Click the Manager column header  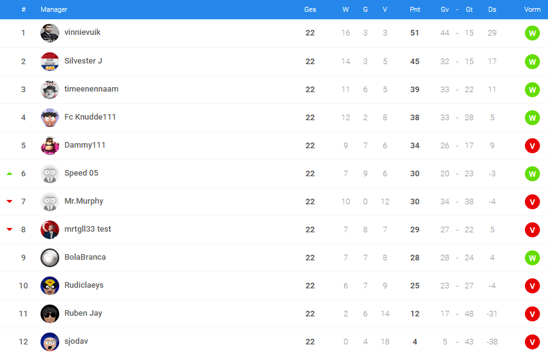tap(54, 9)
